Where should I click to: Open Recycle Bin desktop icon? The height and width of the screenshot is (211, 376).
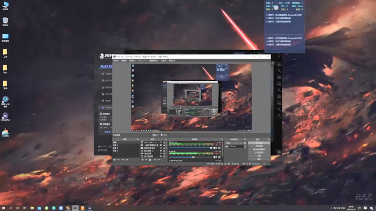pos(5,22)
